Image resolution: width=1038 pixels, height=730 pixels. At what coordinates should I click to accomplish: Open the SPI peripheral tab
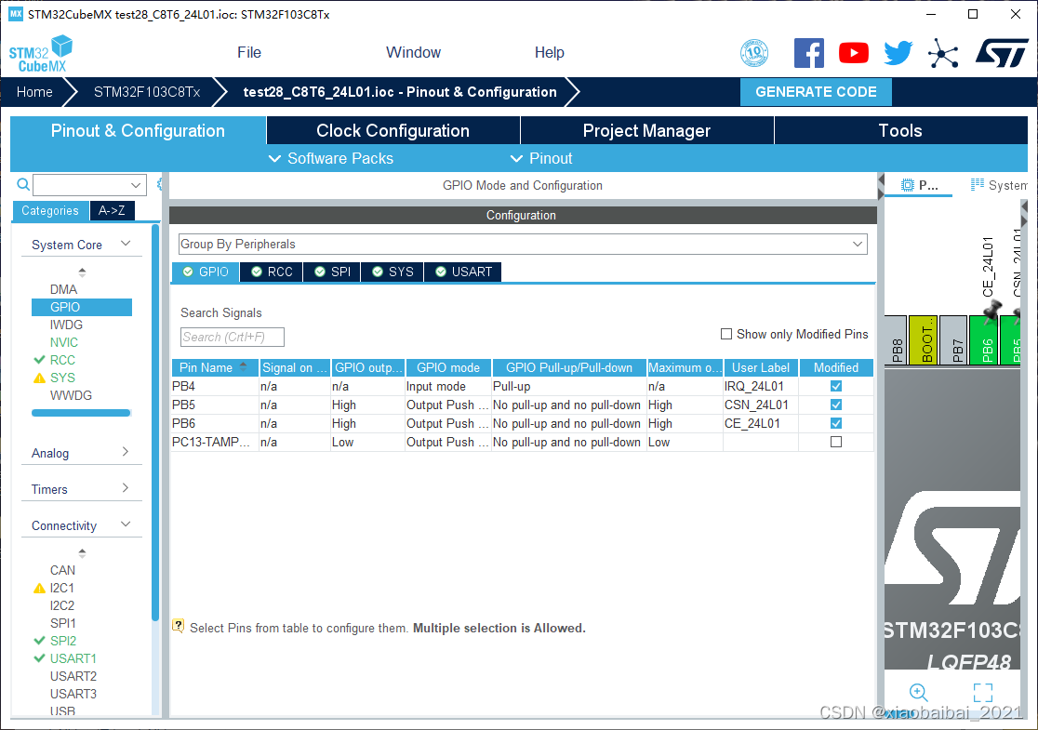coord(333,272)
